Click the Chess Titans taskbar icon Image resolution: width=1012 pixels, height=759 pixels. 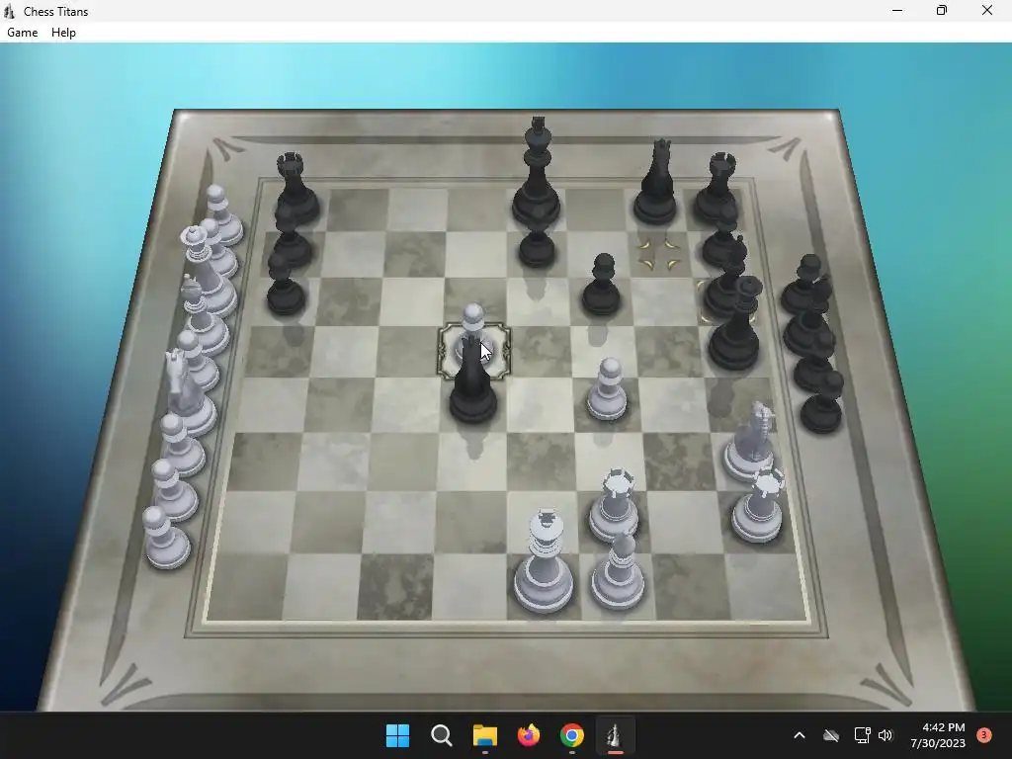[x=615, y=735]
